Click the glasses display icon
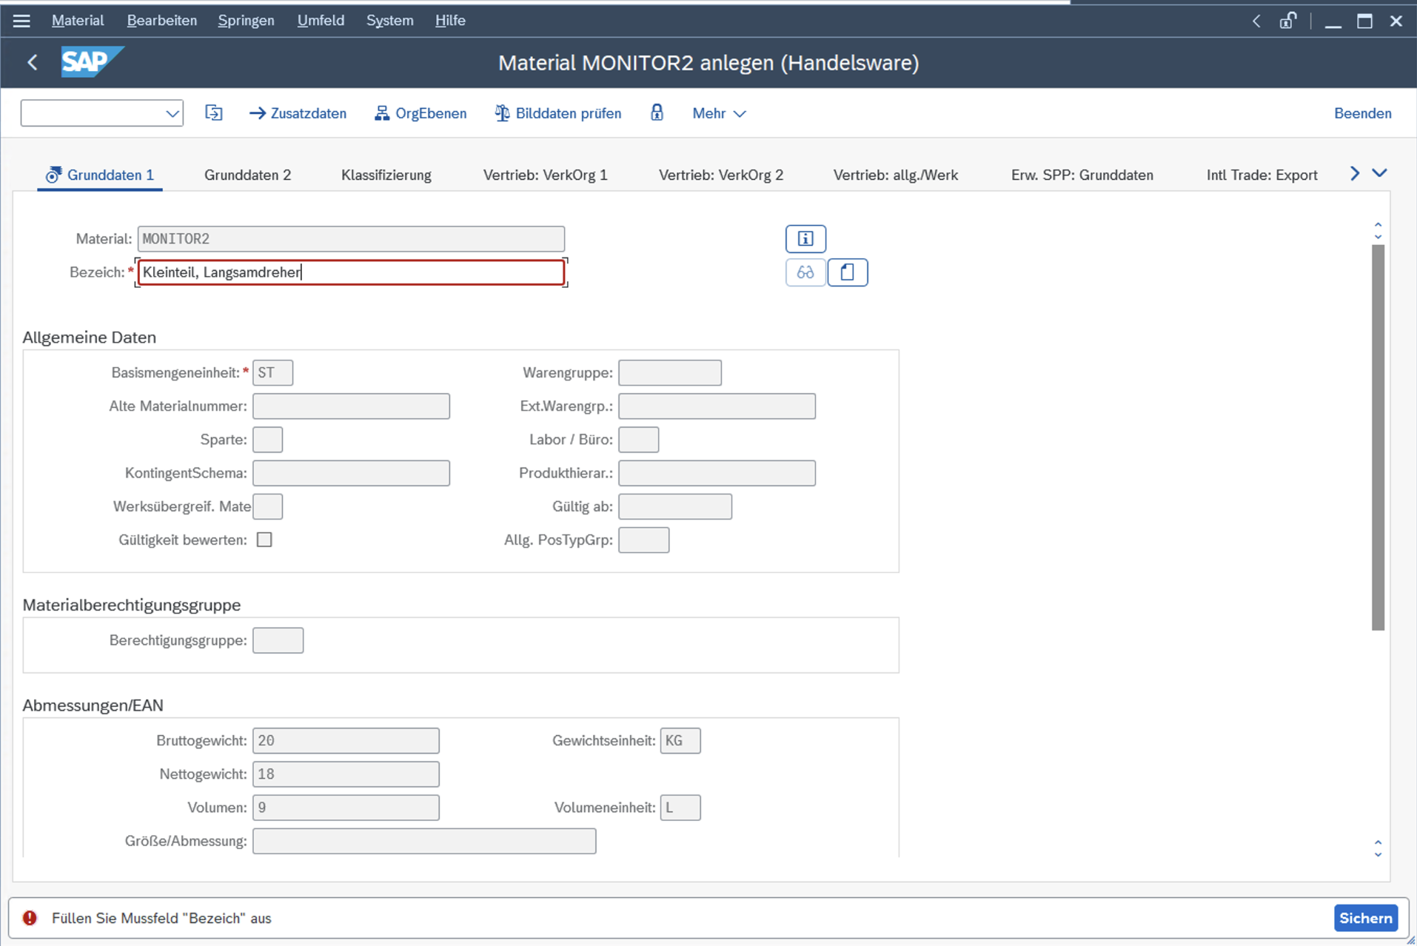 click(805, 272)
